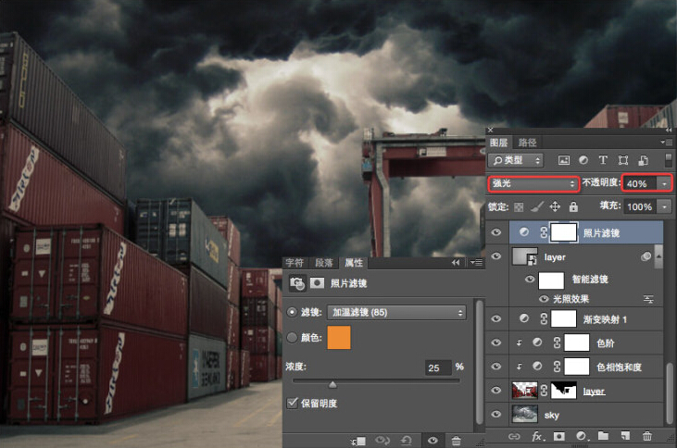Lock image pixels brush icon
The image size is (677, 448).
point(536,206)
